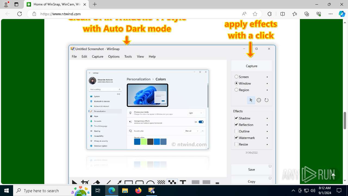Open the WinSnap Tools menu

[x=128, y=56]
